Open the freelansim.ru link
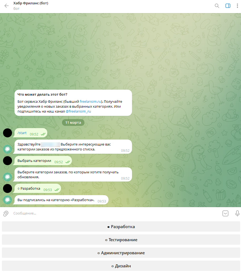241x272 pixels. (90, 101)
